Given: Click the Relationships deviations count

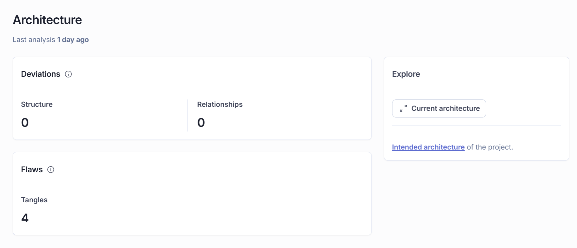Looking at the screenshot, I should [x=201, y=122].
